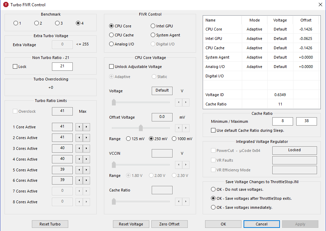Click the -0.0625 offset cell for Intel GPU
The height and width of the screenshot is (231, 326).
[x=306, y=38]
